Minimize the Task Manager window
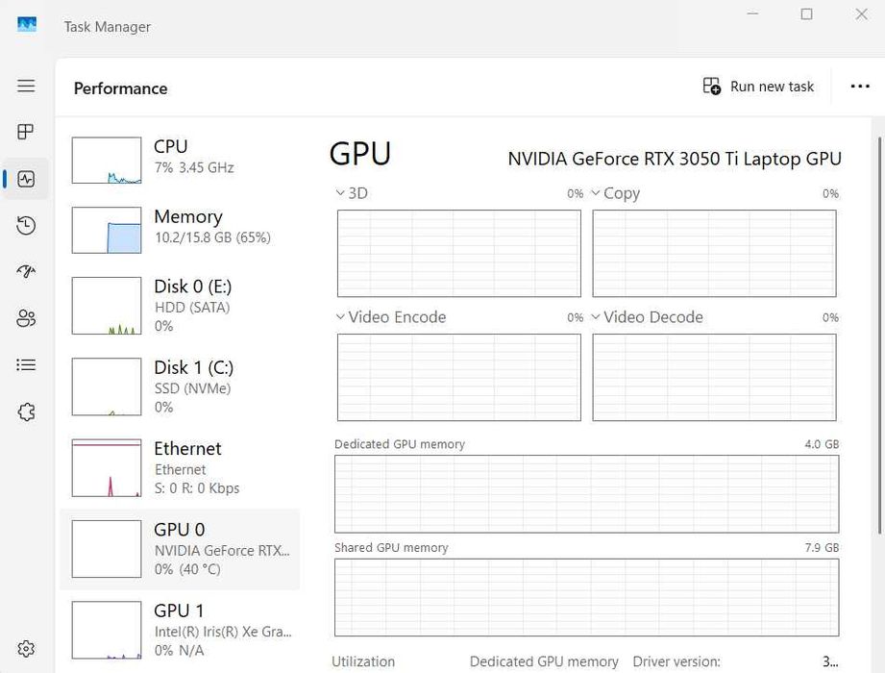Image resolution: width=885 pixels, height=673 pixels. 752,14
